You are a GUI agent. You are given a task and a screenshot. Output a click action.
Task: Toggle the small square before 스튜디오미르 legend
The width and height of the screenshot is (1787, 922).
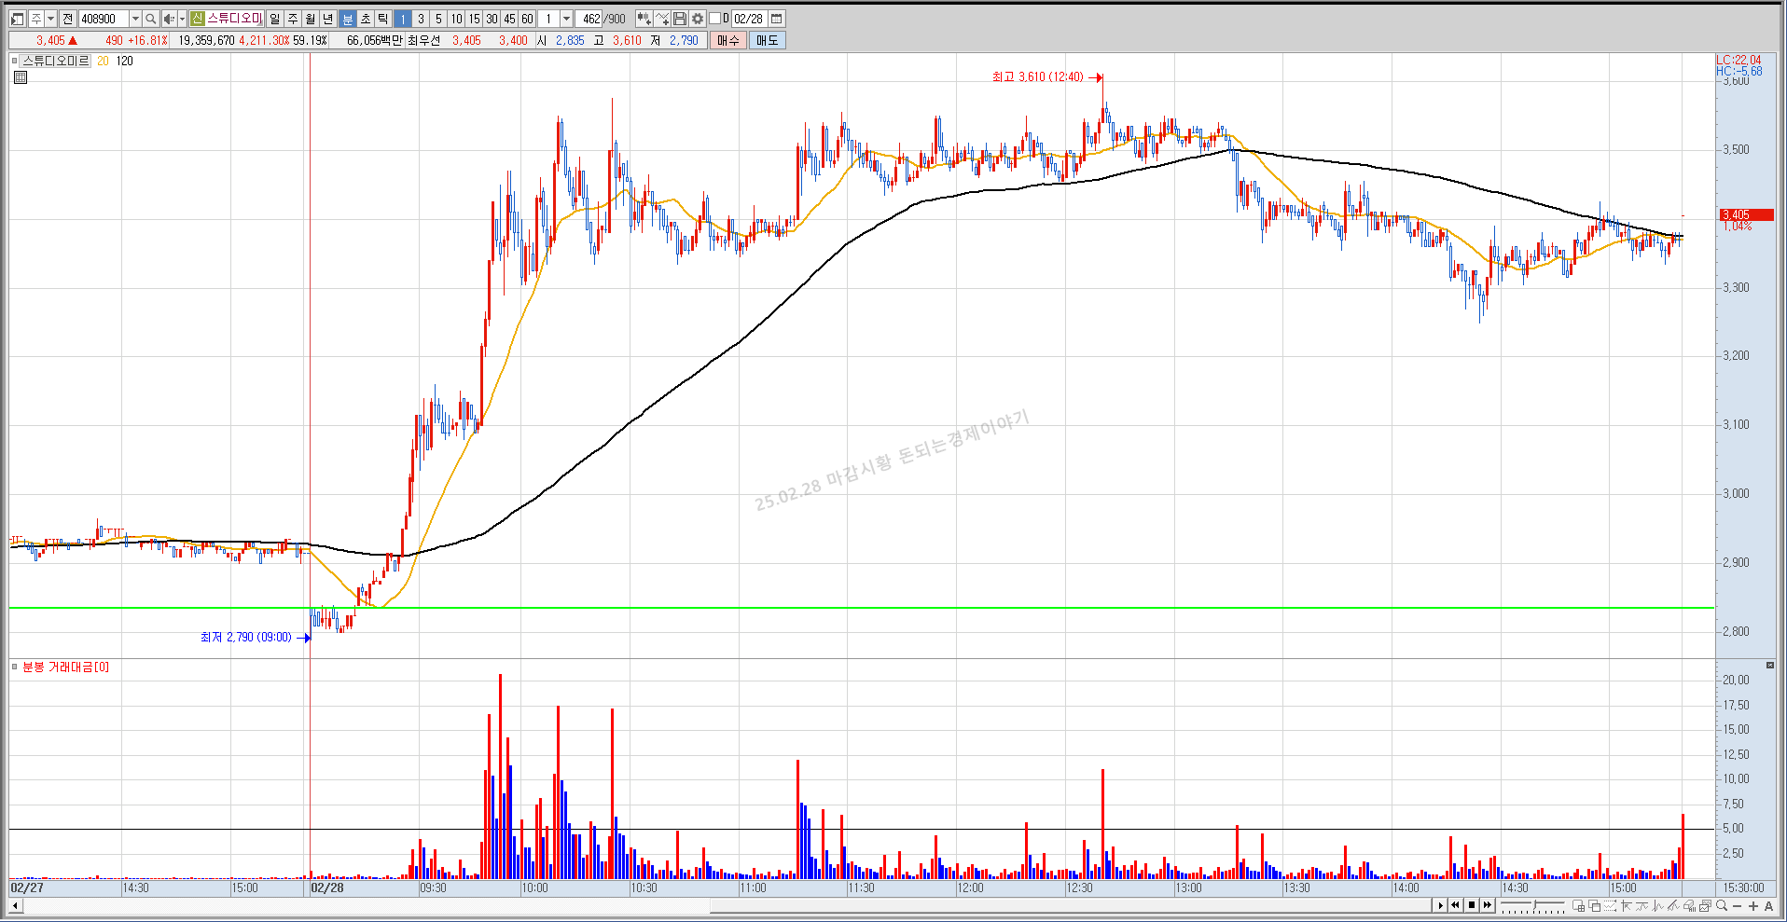coord(14,61)
